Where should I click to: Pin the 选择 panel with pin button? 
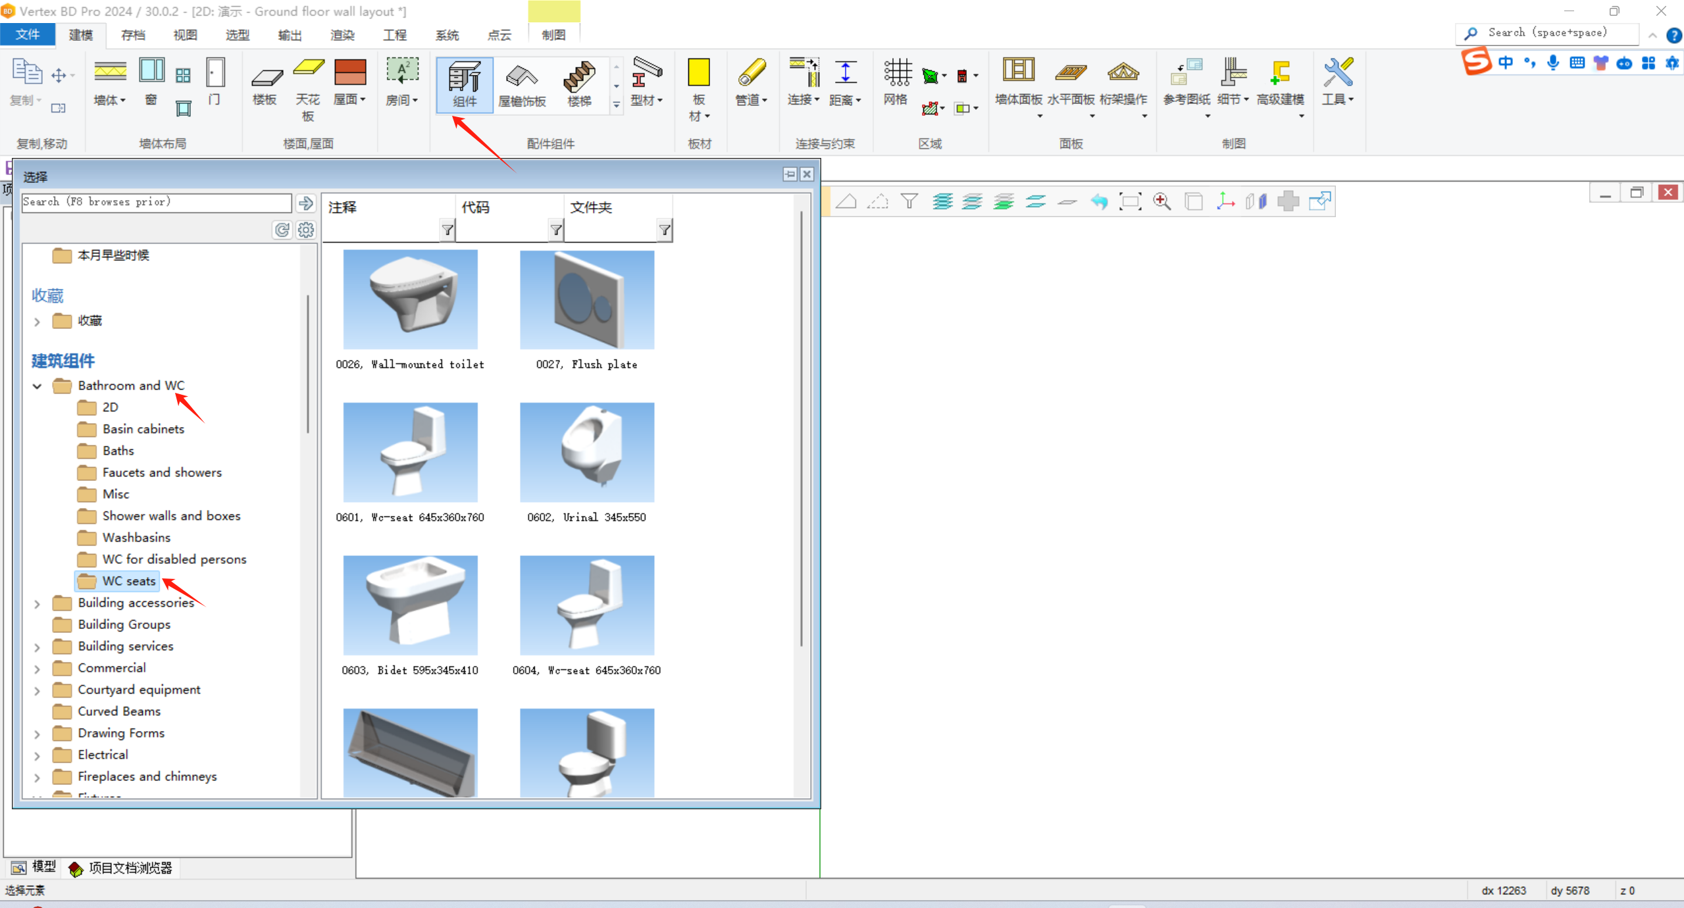tap(790, 174)
